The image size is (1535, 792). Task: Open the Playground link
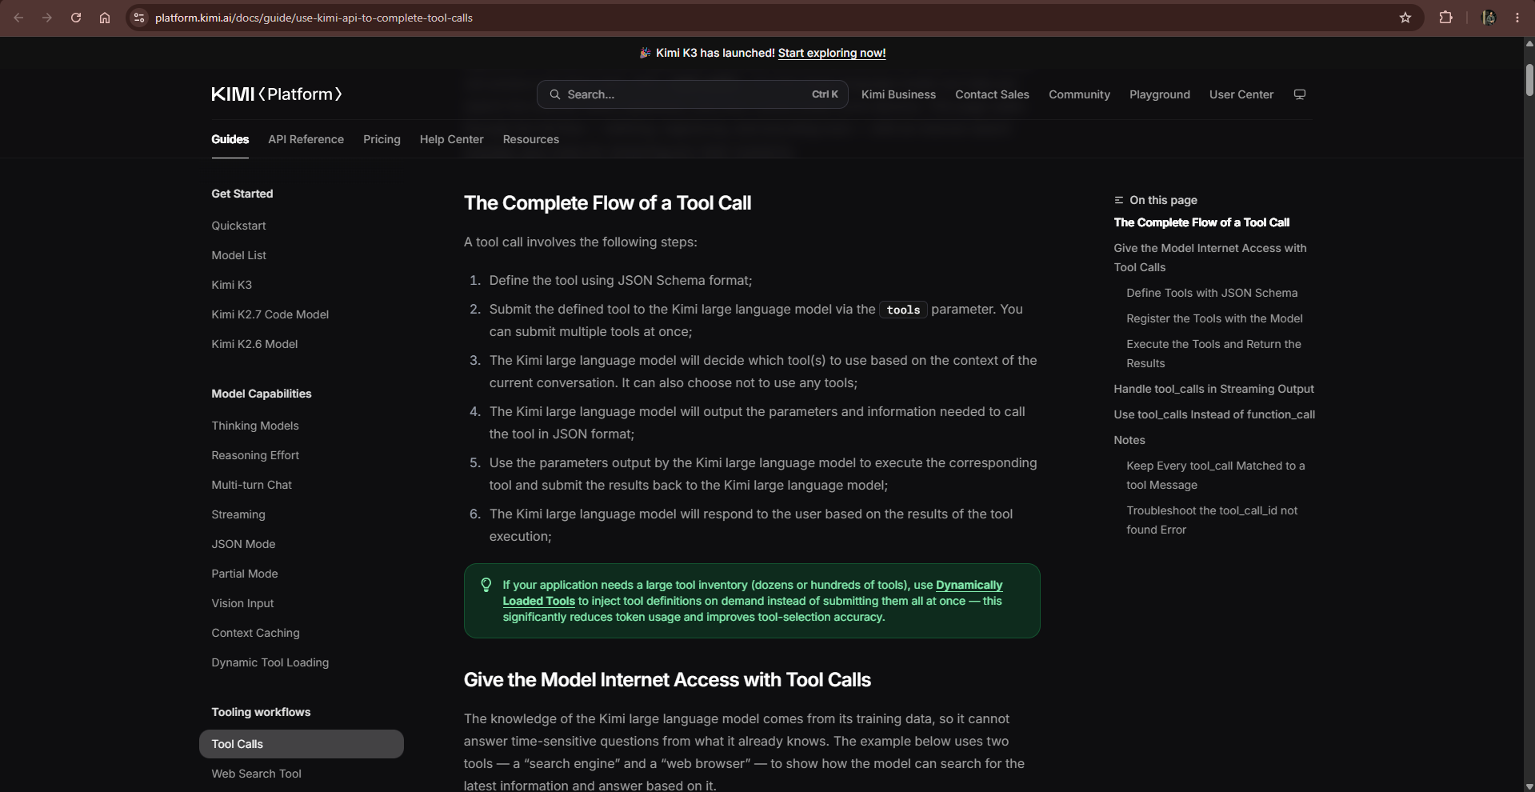click(1159, 94)
